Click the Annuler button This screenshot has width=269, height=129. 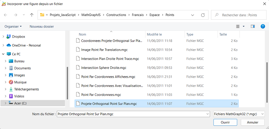coord(252,122)
